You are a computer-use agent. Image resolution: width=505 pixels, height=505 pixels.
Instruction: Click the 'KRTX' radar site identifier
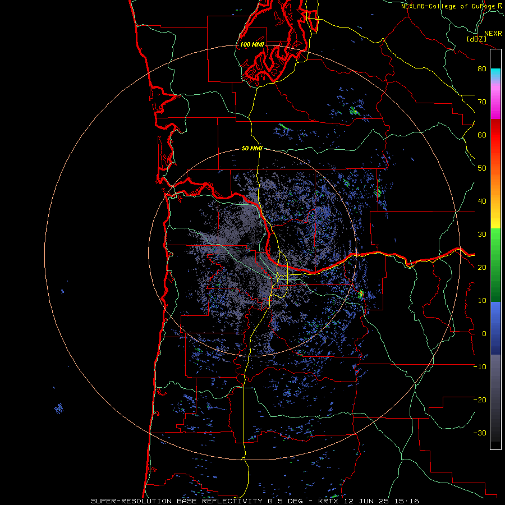point(329,501)
